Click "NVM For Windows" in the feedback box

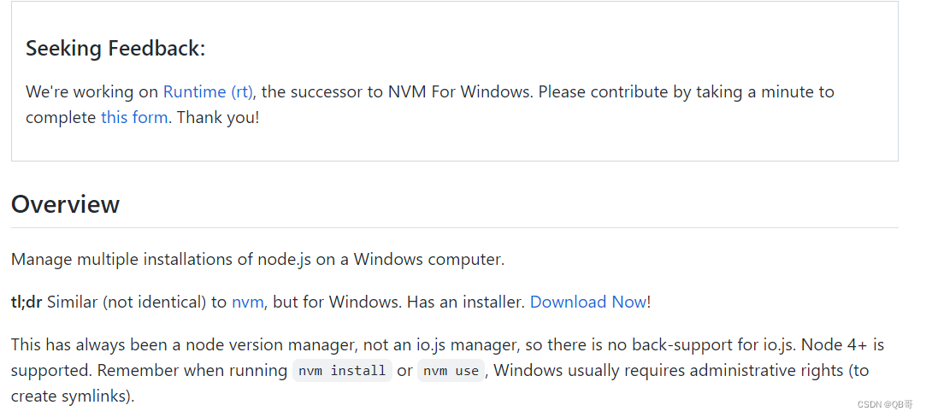[459, 92]
